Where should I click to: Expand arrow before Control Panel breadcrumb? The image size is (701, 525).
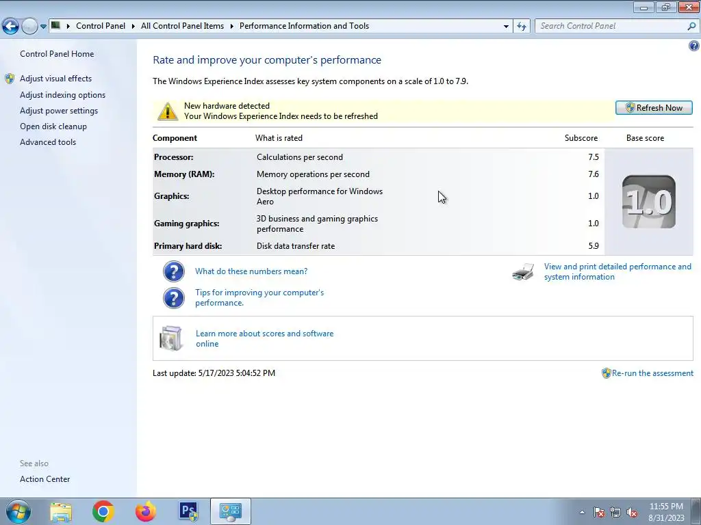pyautogui.click(x=68, y=26)
